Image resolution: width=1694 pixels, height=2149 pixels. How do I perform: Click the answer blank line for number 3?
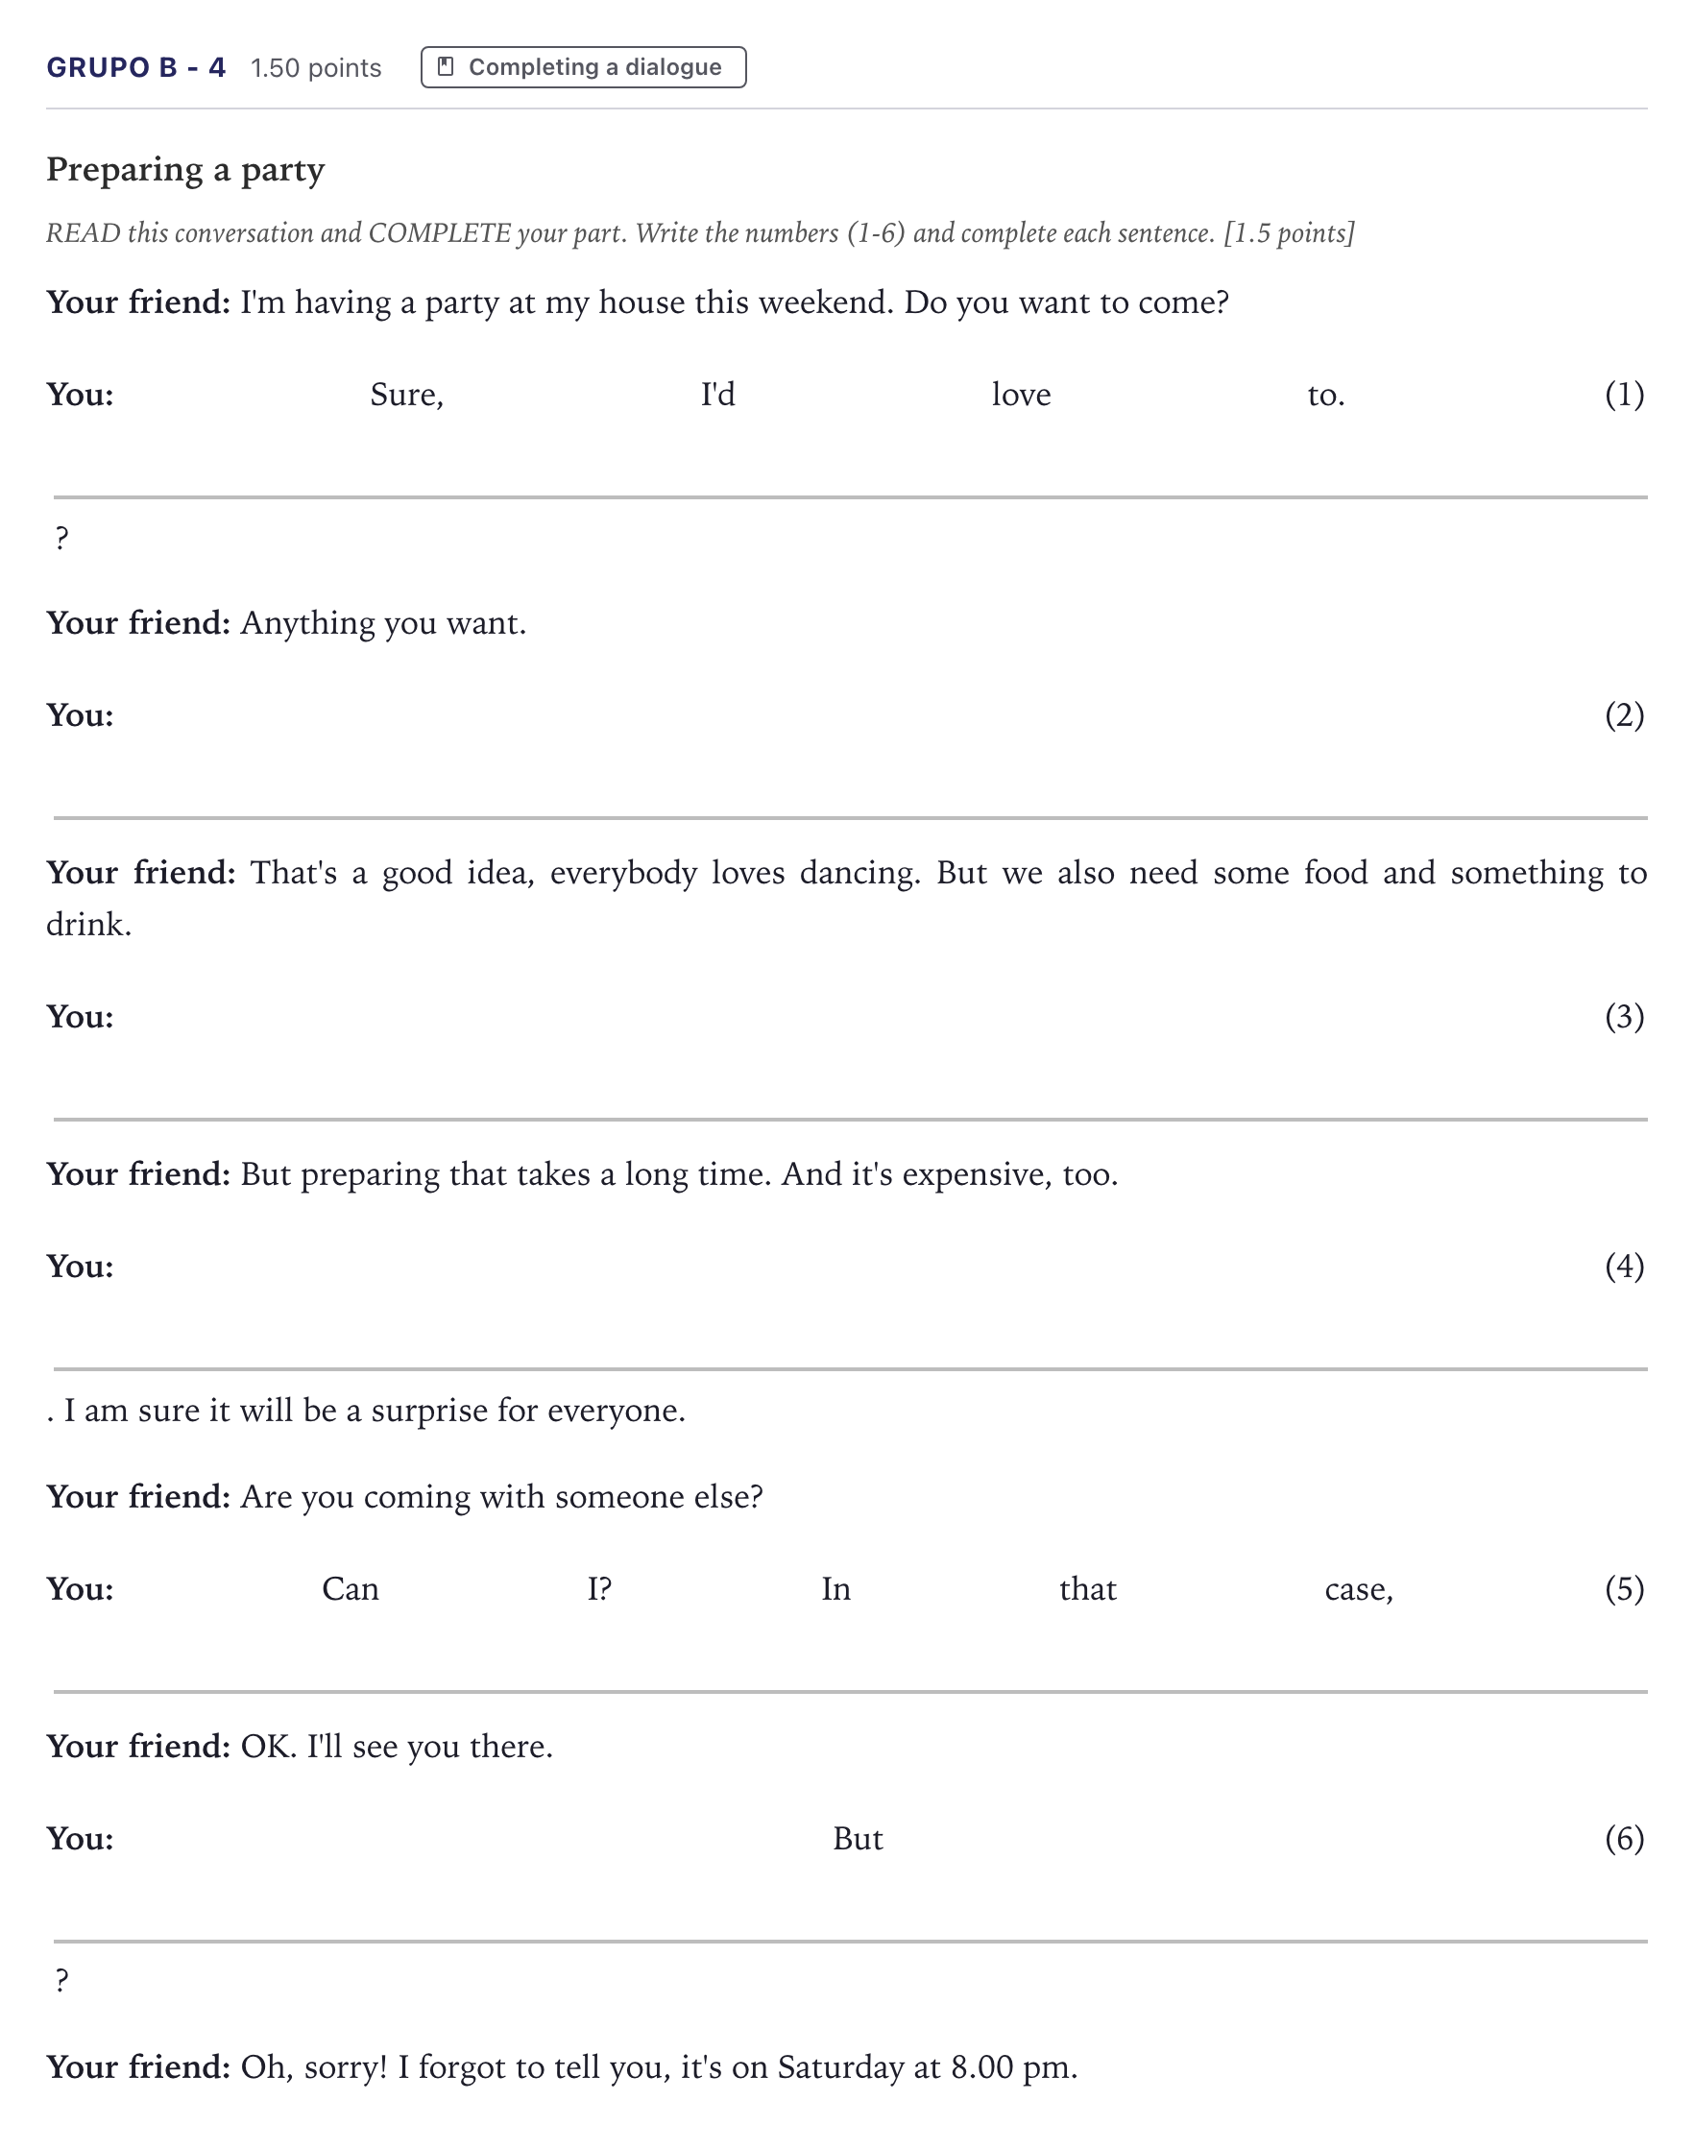pos(850,1098)
